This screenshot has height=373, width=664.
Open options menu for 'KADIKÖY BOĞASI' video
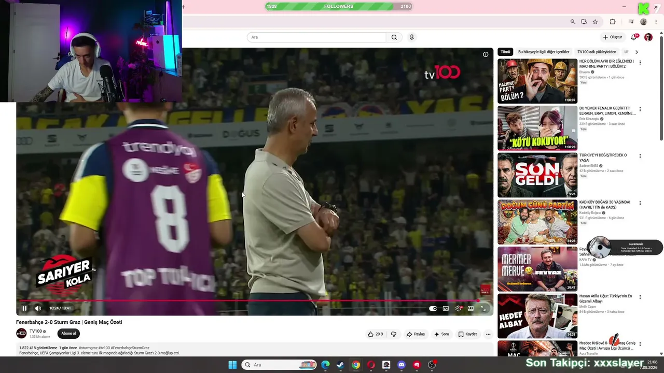click(x=640, y=203)
